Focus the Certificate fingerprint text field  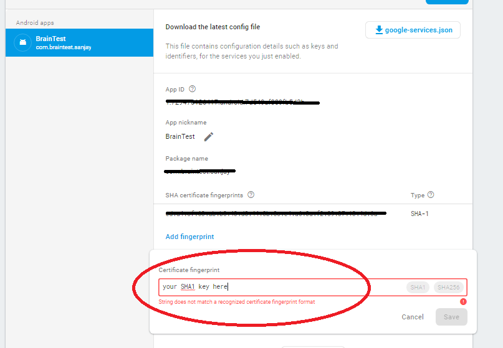280,287
